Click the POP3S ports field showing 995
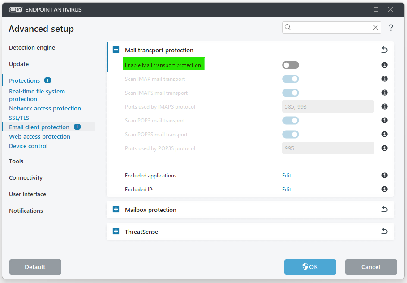Viewport: 407px width, 283px height. pyautogui.click(x=328, y=148)
